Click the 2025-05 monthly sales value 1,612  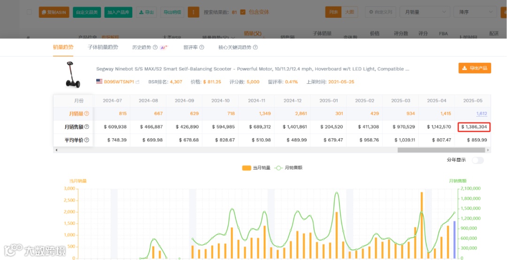(482, 113)
